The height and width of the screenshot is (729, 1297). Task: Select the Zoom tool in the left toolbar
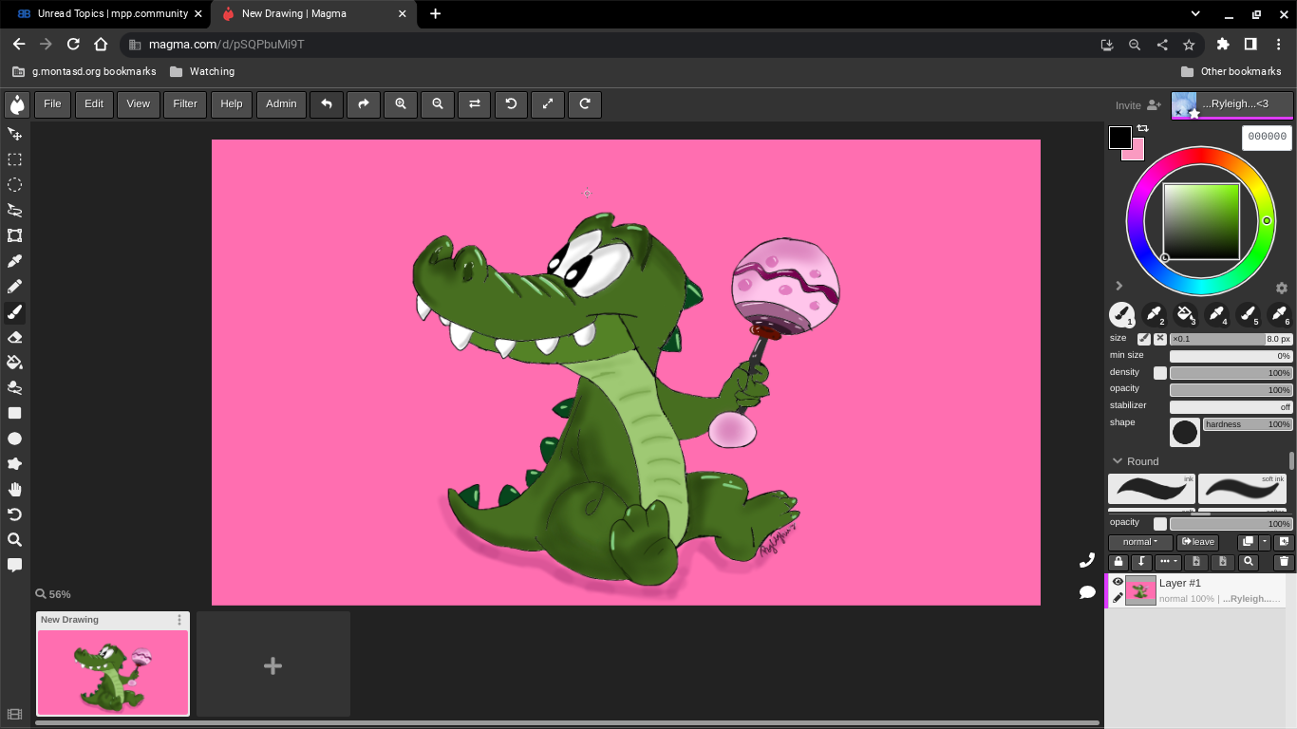14,540
